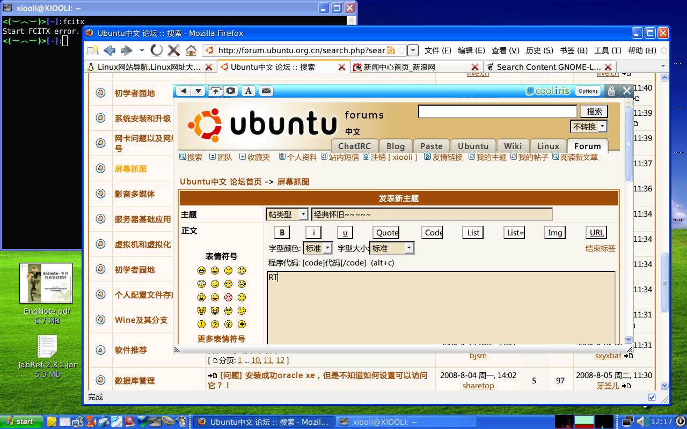Click the power button tray icon
The height and width of the screenshot is (429, 687).
point(679,421)
